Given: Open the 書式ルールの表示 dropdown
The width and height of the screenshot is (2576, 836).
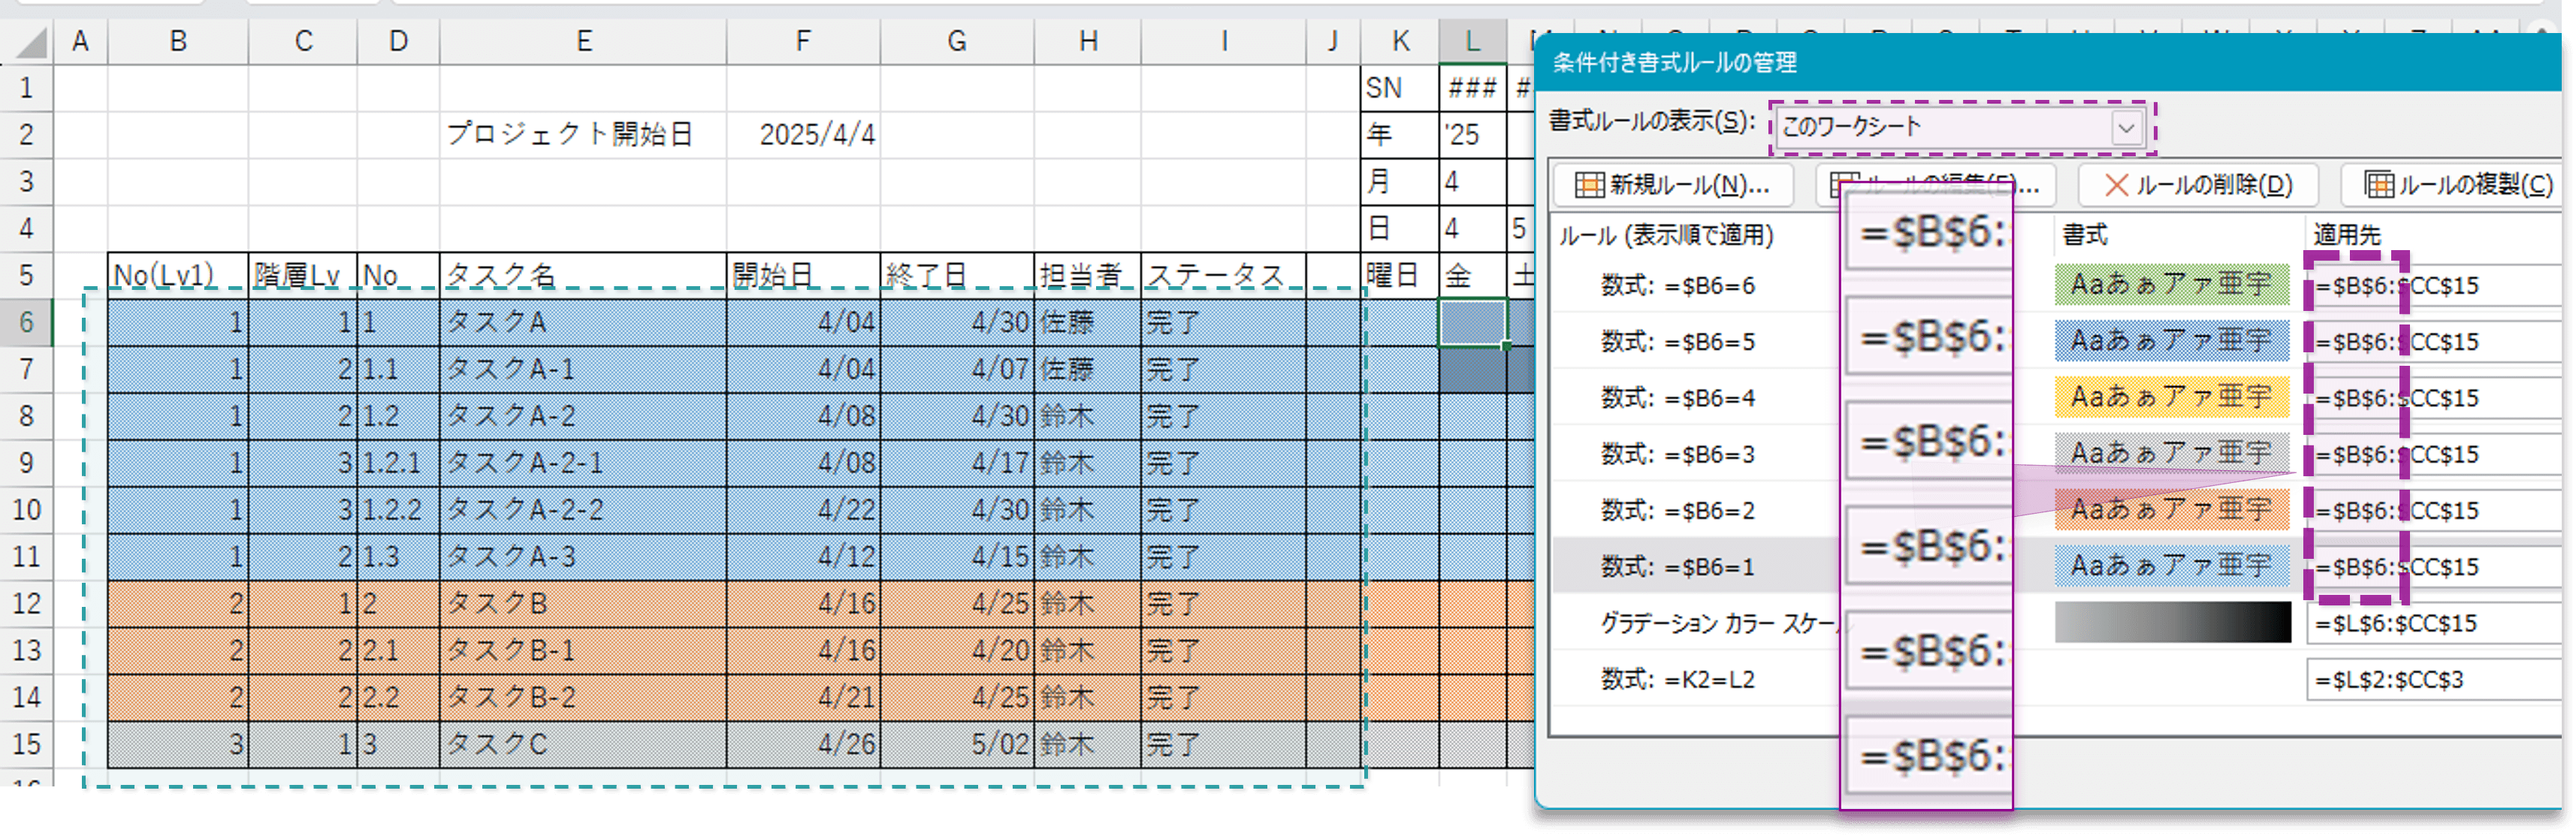Looking at the screenshot, I should point(2127,128).
